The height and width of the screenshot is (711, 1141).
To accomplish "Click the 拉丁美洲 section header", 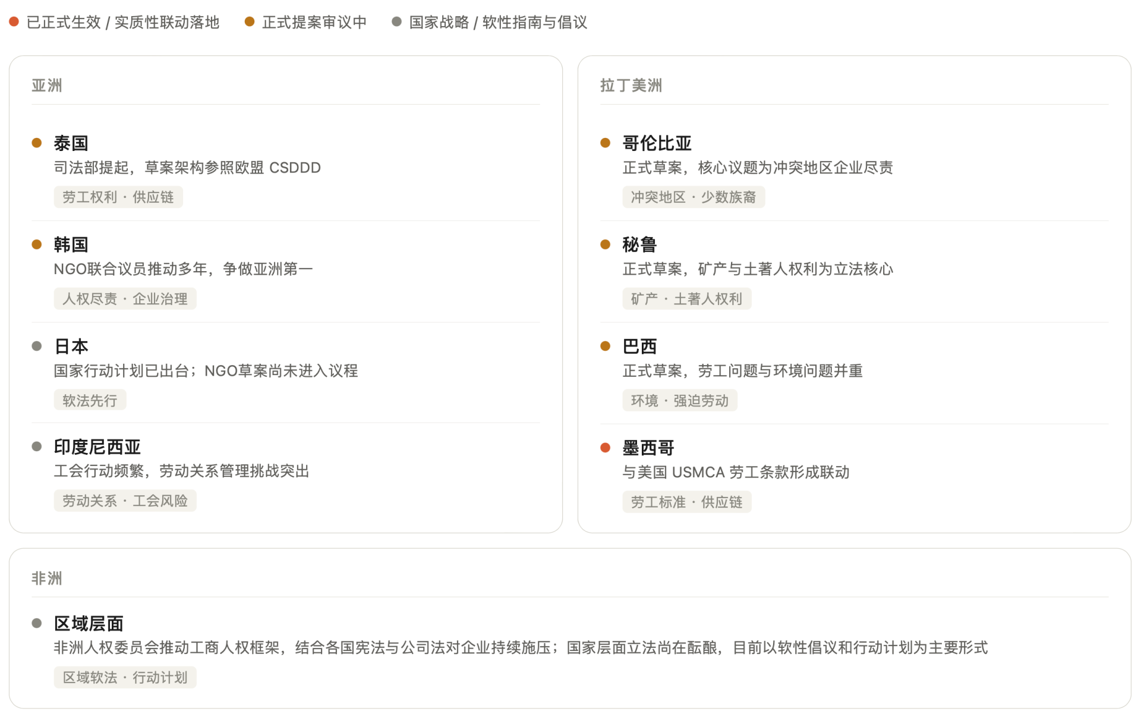I will (x=631, y=86).
